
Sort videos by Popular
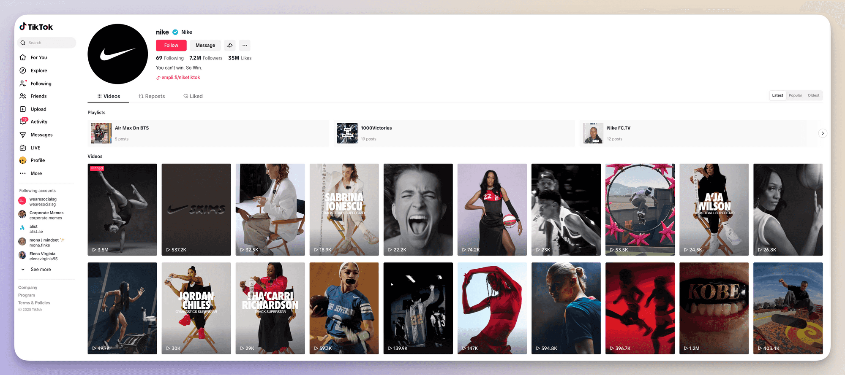(x=795, y=95)
